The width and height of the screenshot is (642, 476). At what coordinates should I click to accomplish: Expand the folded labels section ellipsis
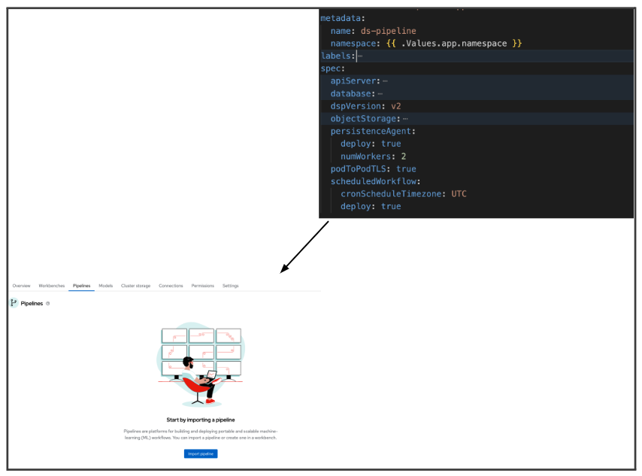click(x=360, y=56)
